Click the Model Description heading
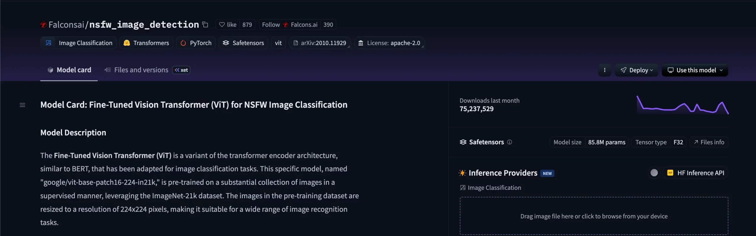Viewport: 756px width, 236px height. click(73, 133)
